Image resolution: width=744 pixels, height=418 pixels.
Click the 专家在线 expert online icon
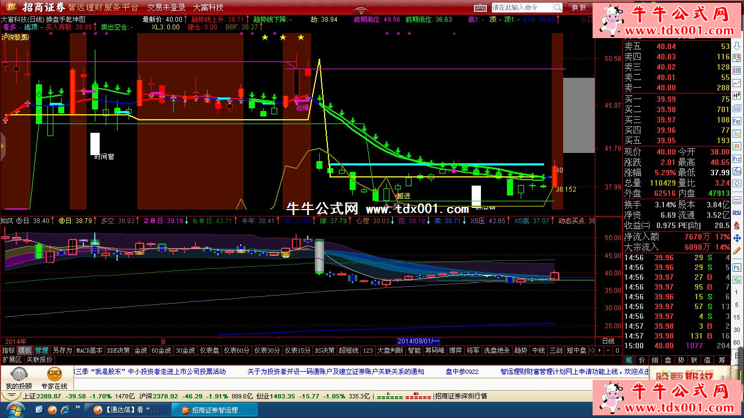tap(54, 378)
